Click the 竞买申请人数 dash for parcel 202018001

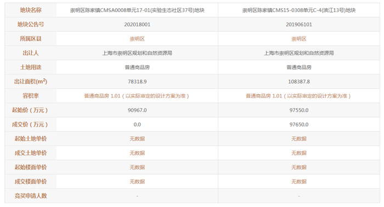tap(137, 196)
